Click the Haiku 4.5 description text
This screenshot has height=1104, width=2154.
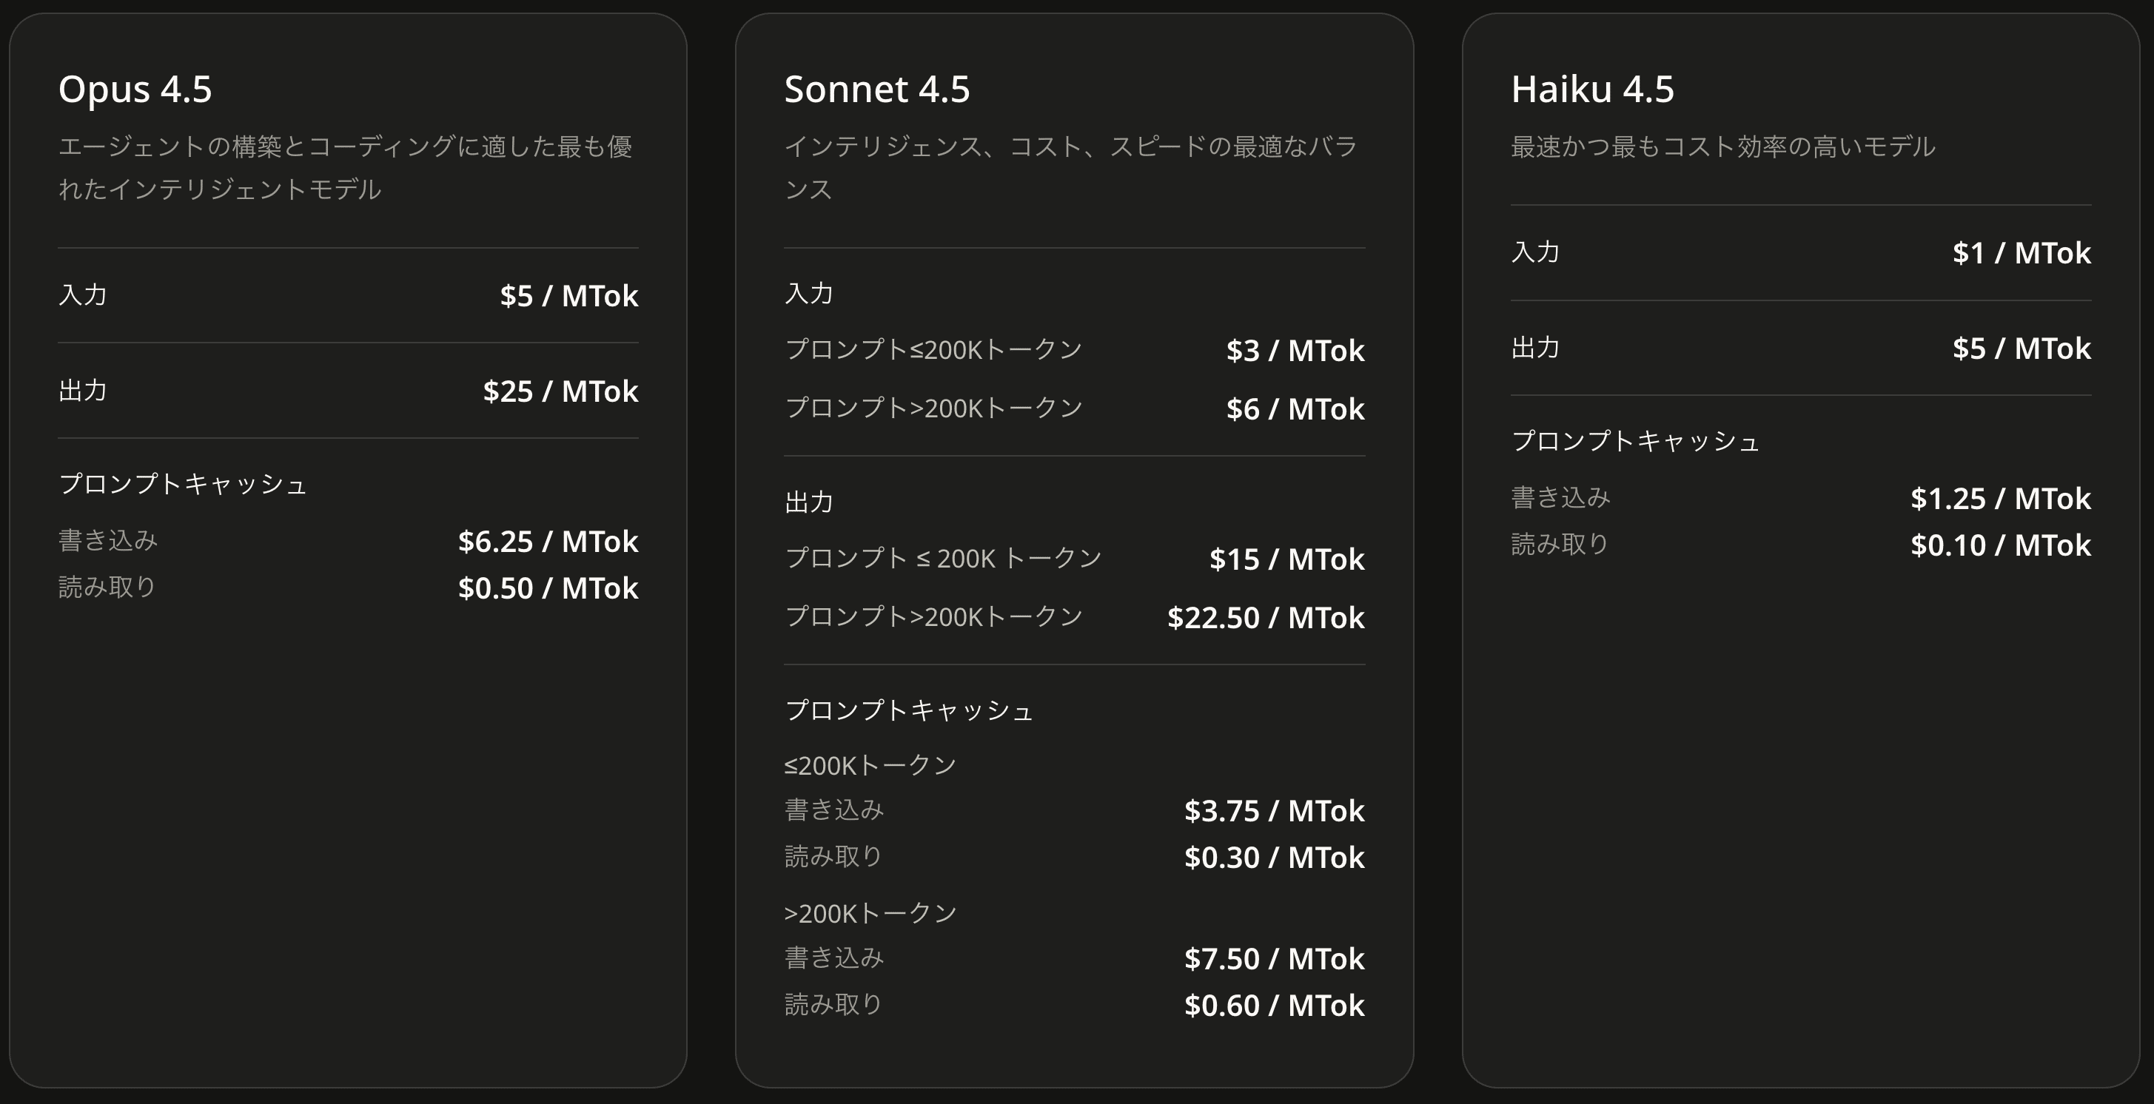1722,147
